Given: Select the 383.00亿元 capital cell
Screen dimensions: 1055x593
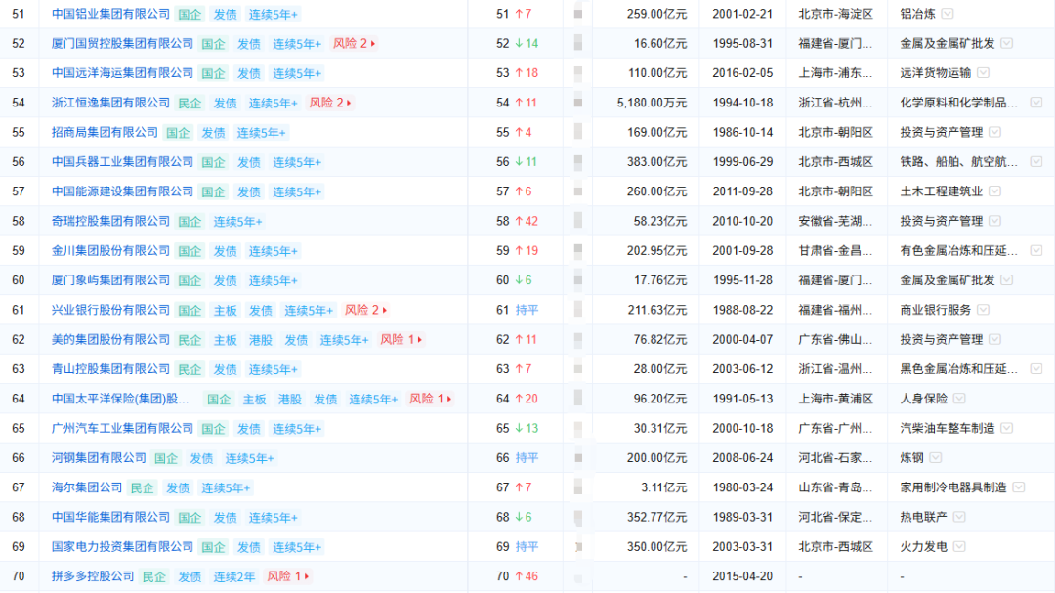Looking at the screenshot, I should point(656,161).
